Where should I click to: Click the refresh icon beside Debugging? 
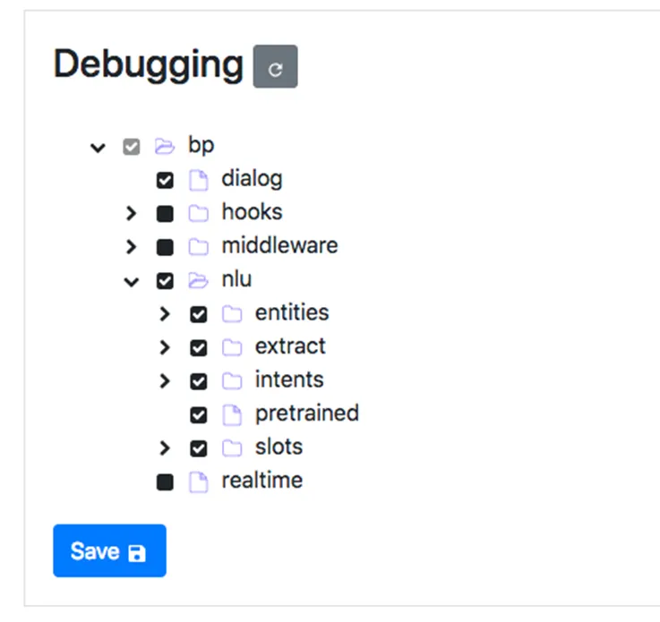pos(275,66)
